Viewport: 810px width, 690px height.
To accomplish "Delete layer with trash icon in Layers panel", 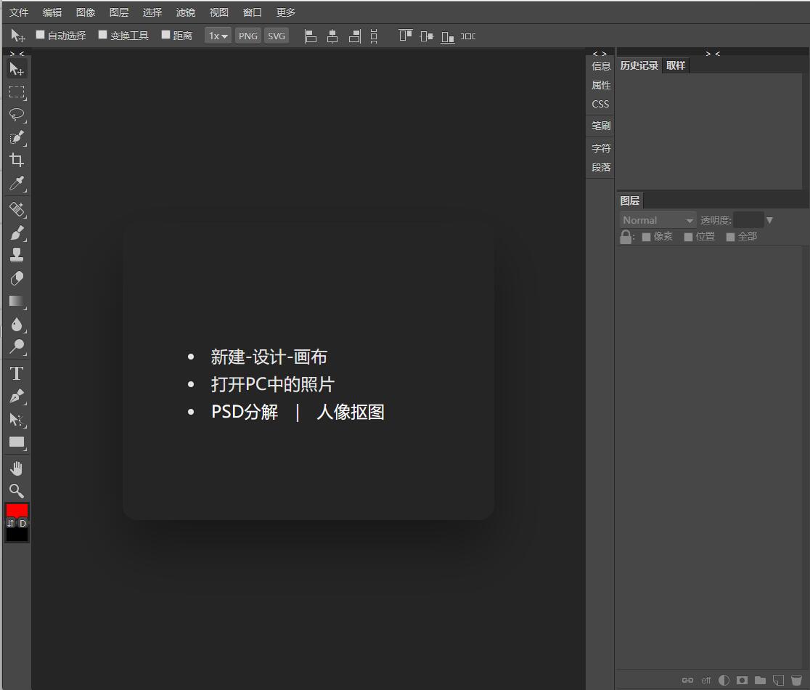I will pyautogui.click(x=796, y=681).
